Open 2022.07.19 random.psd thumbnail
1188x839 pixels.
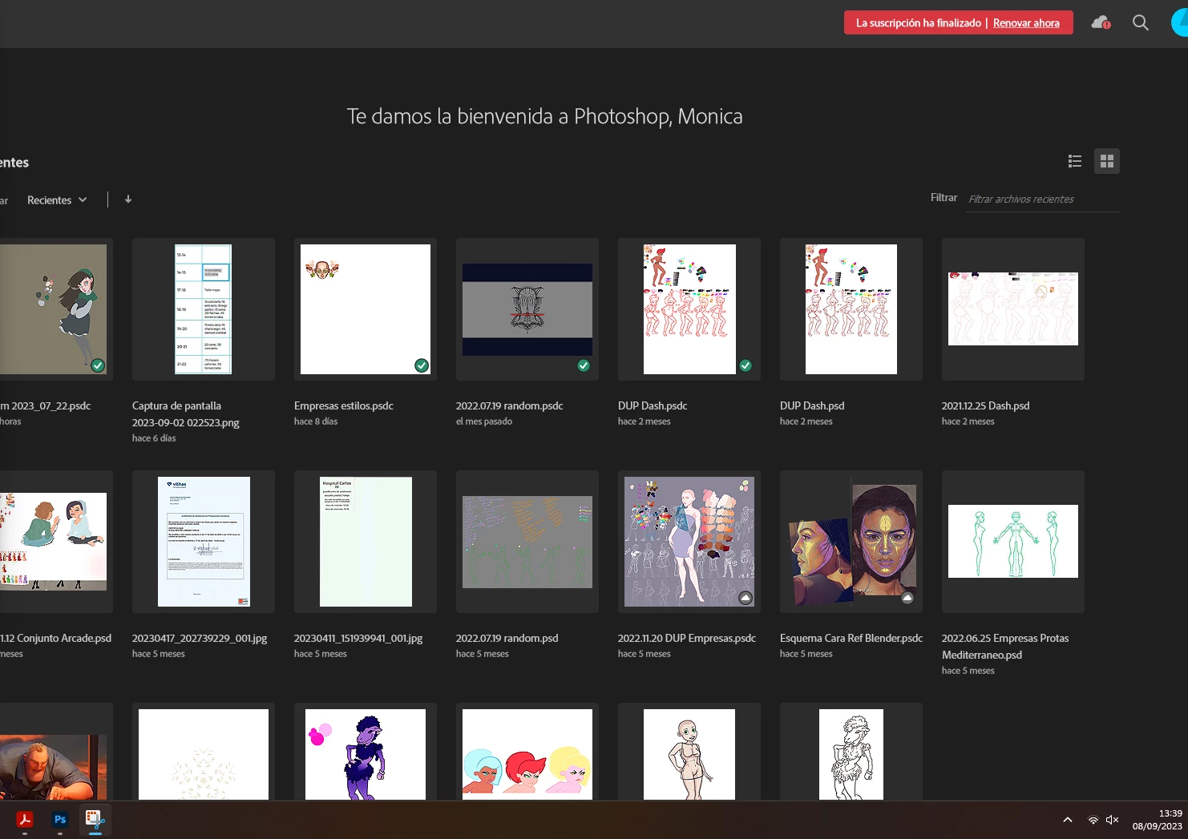(x=527, y=542)
